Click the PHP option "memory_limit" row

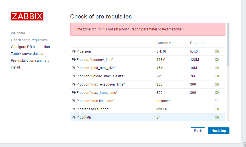tap(148, 60)
